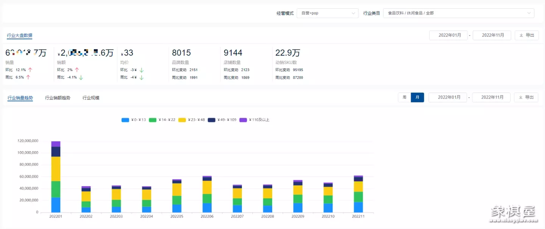Click the download icon in the top 导出 button

(x=521, y=35)
